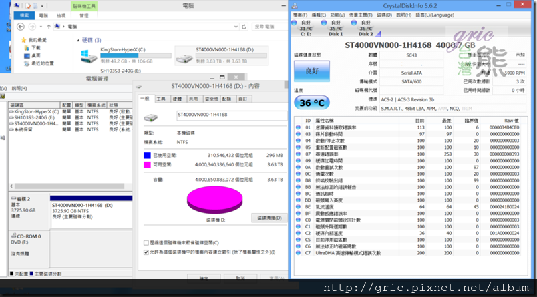Click status dot for SMART attribute 0C
Image resolution: width=537 pixels, height=297 pixels.
(x=298, y=174)
